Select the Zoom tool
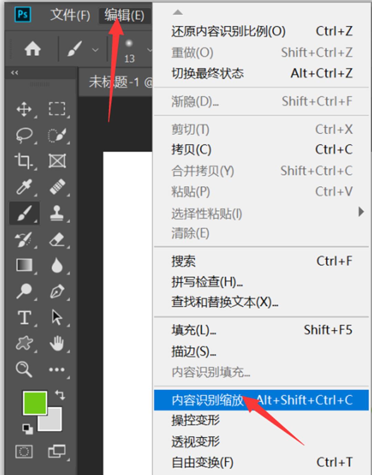 coord(23,369)
